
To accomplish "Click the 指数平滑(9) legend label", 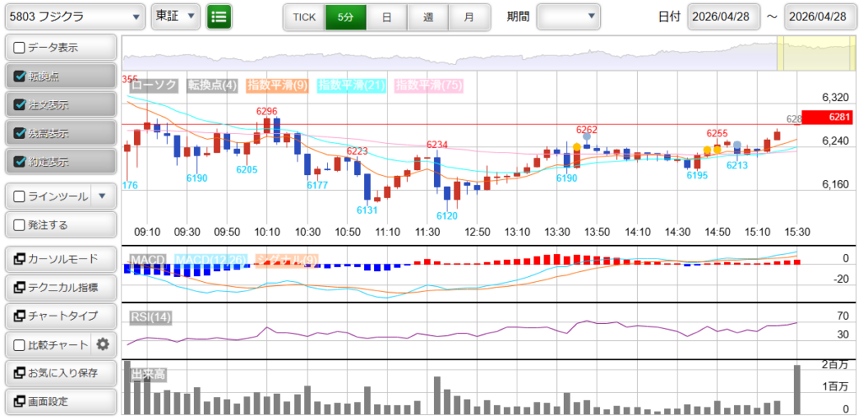I will point(281,85).
